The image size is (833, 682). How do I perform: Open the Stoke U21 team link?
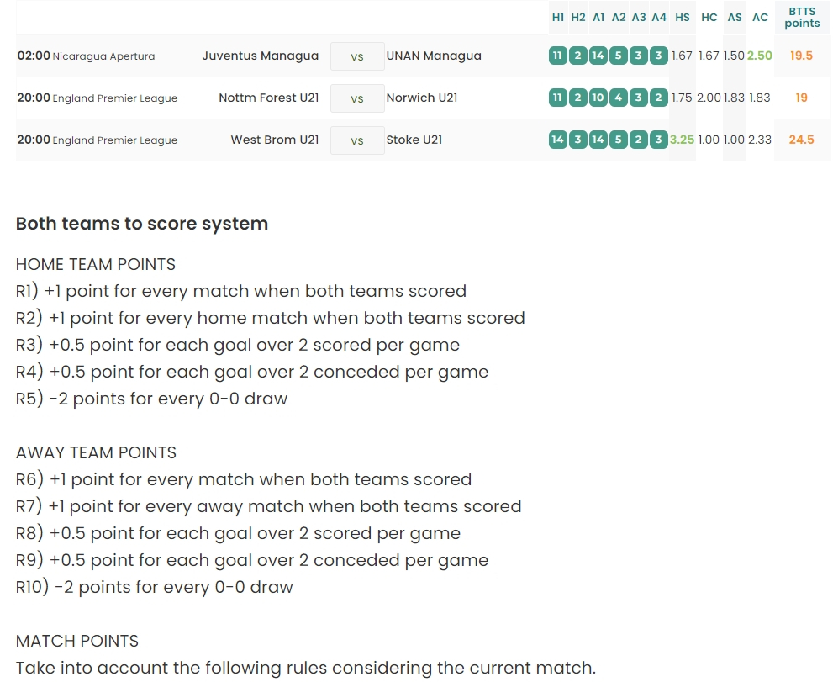tap(414, 140)
